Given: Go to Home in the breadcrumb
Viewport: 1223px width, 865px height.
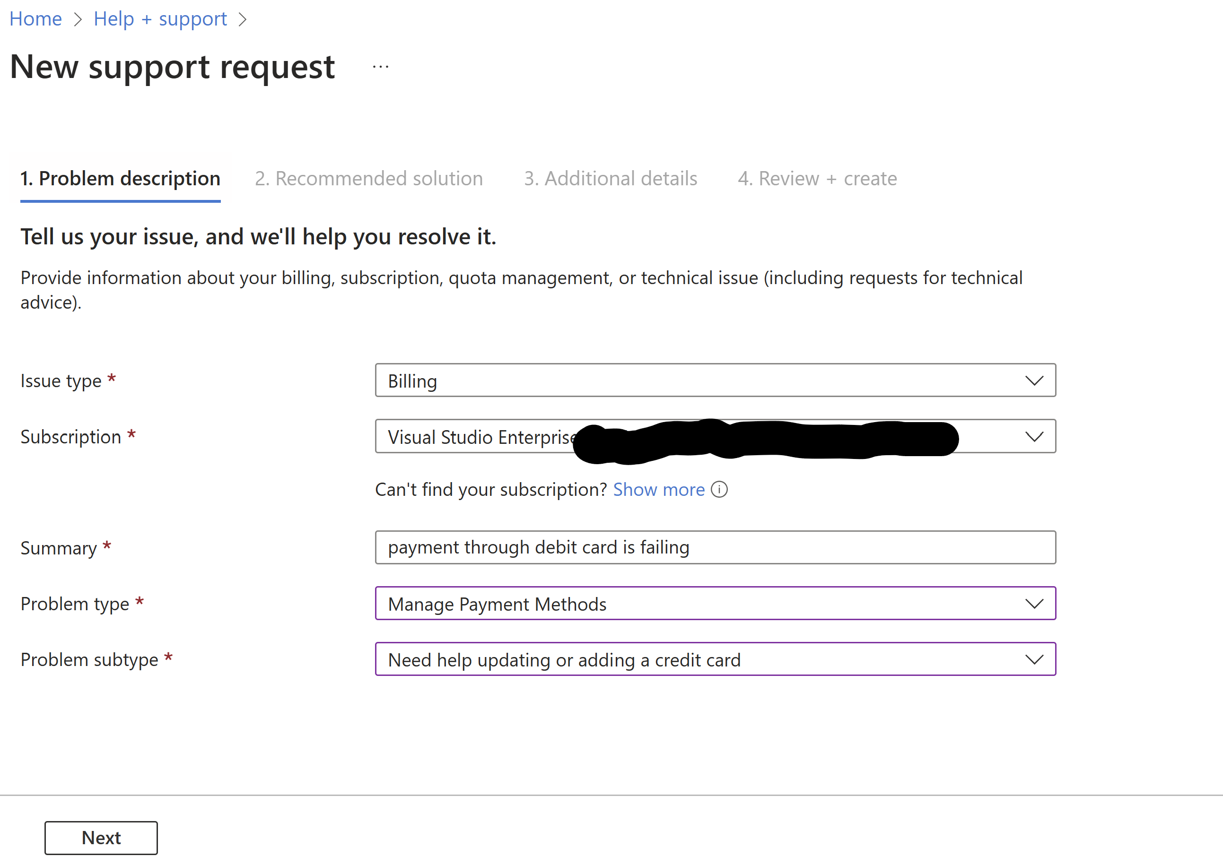Looking at the screenshot, I should click(x=35, y=19).
